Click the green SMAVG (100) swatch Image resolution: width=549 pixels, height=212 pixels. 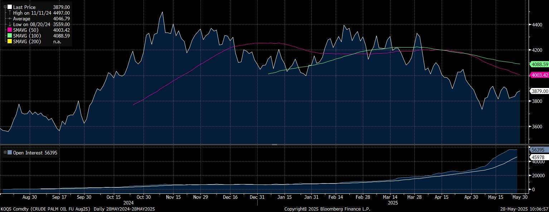10,36
